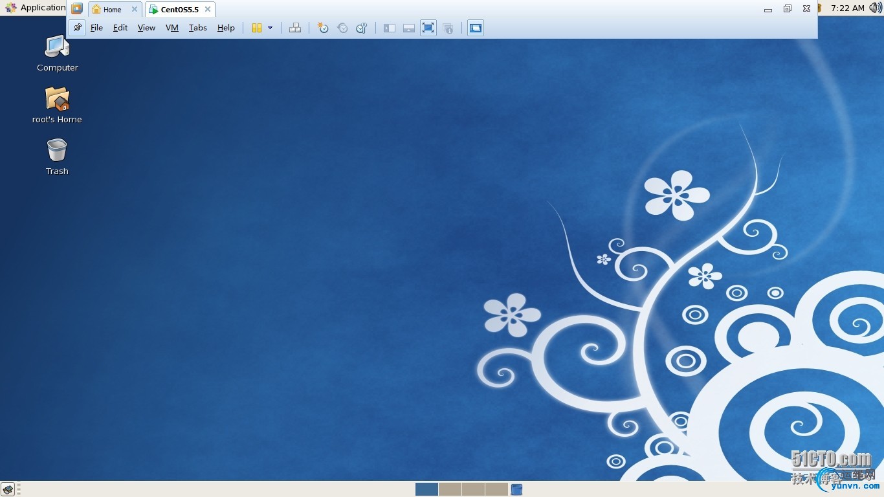Open the View menu
This screenshot has height=497, width=884.
pyautogui.click(x=146, y=28)
